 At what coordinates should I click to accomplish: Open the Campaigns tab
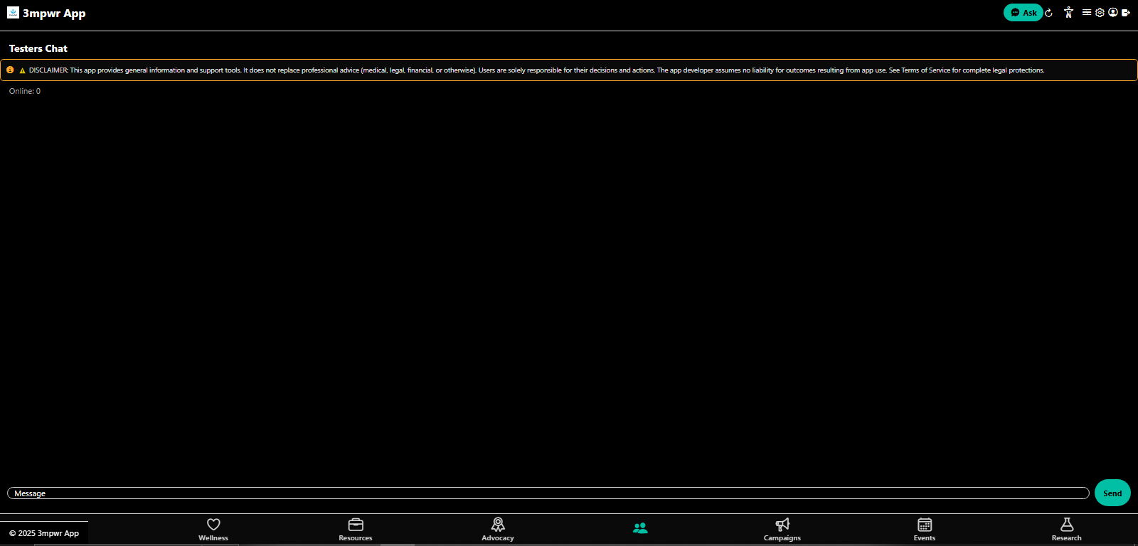point(782,530)
